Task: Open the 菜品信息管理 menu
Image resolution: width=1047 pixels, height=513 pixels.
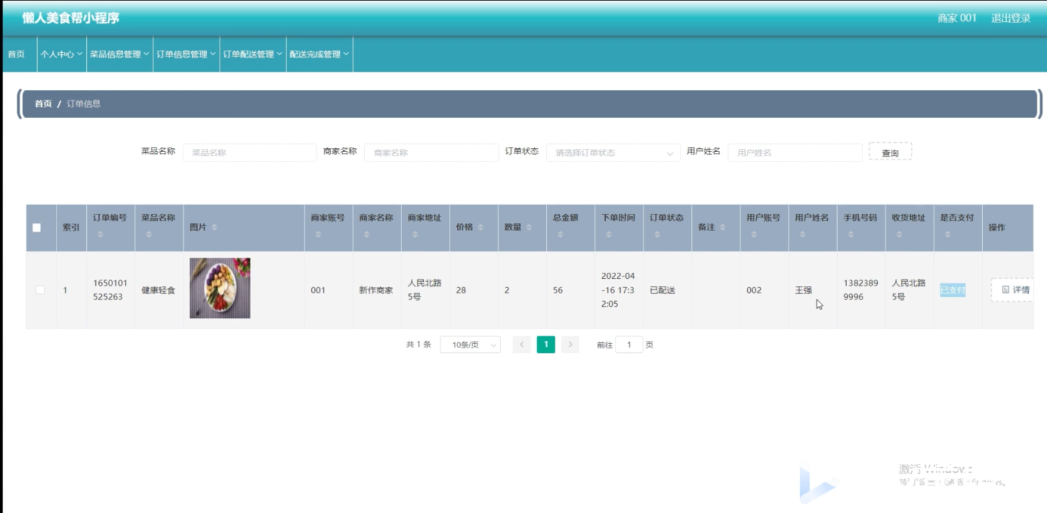Action: (119, 54)
